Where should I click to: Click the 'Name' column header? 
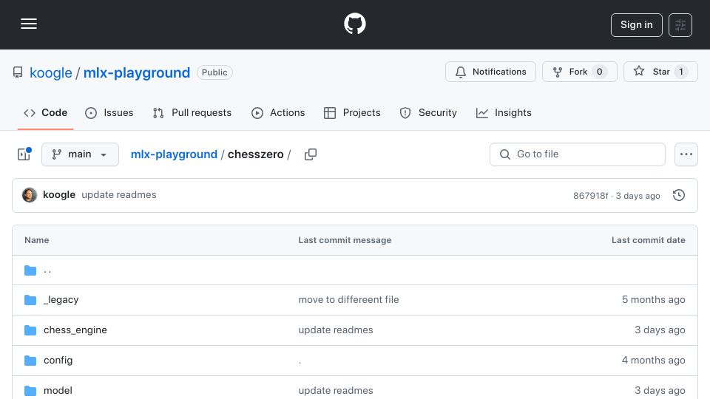click(x=37, y=240)
